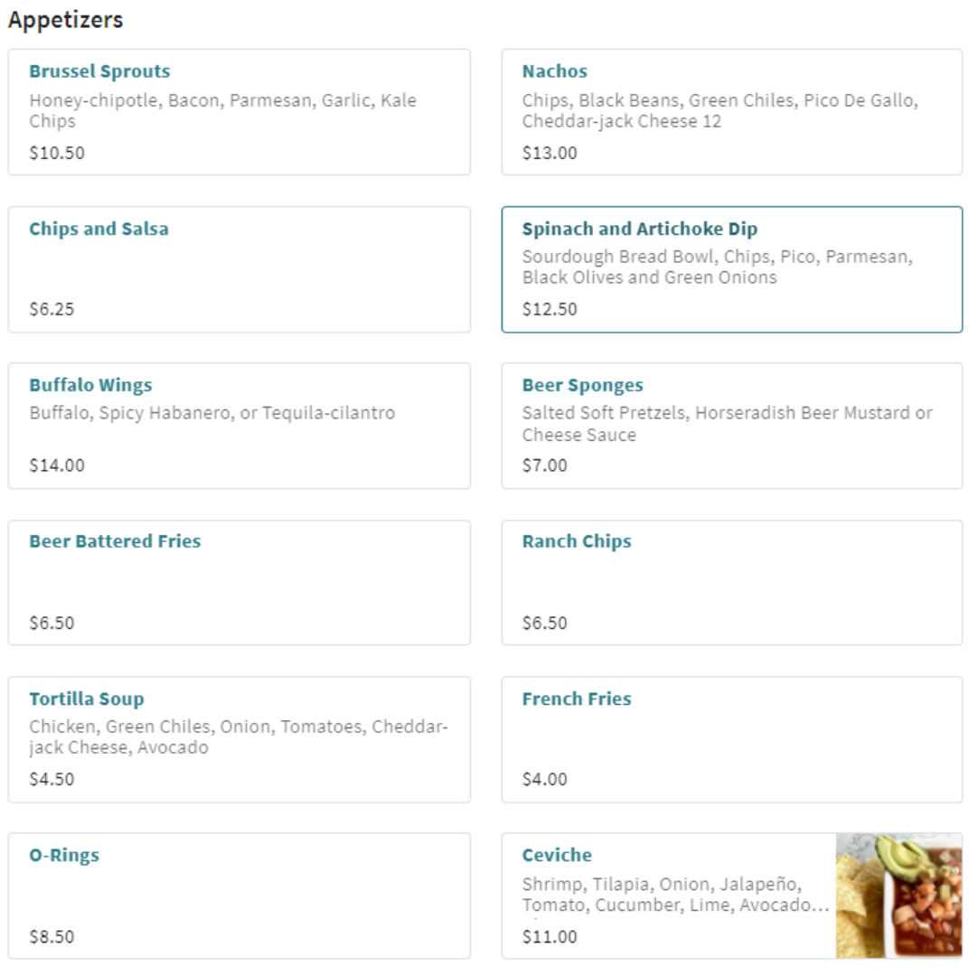Click the Ceviche title link

(557, 856)
